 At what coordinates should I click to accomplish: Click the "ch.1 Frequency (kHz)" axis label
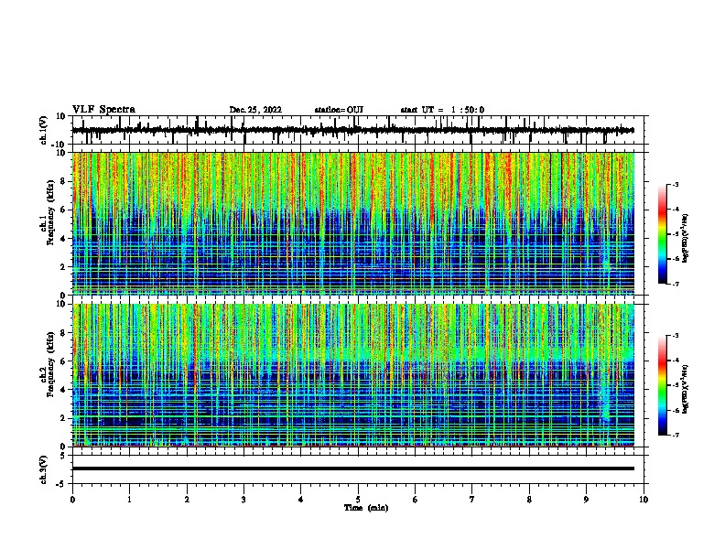[47, 213]
